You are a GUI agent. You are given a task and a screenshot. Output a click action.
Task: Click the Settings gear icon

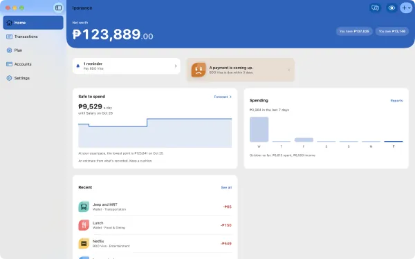pyautogui.click(x=9, y=78)
